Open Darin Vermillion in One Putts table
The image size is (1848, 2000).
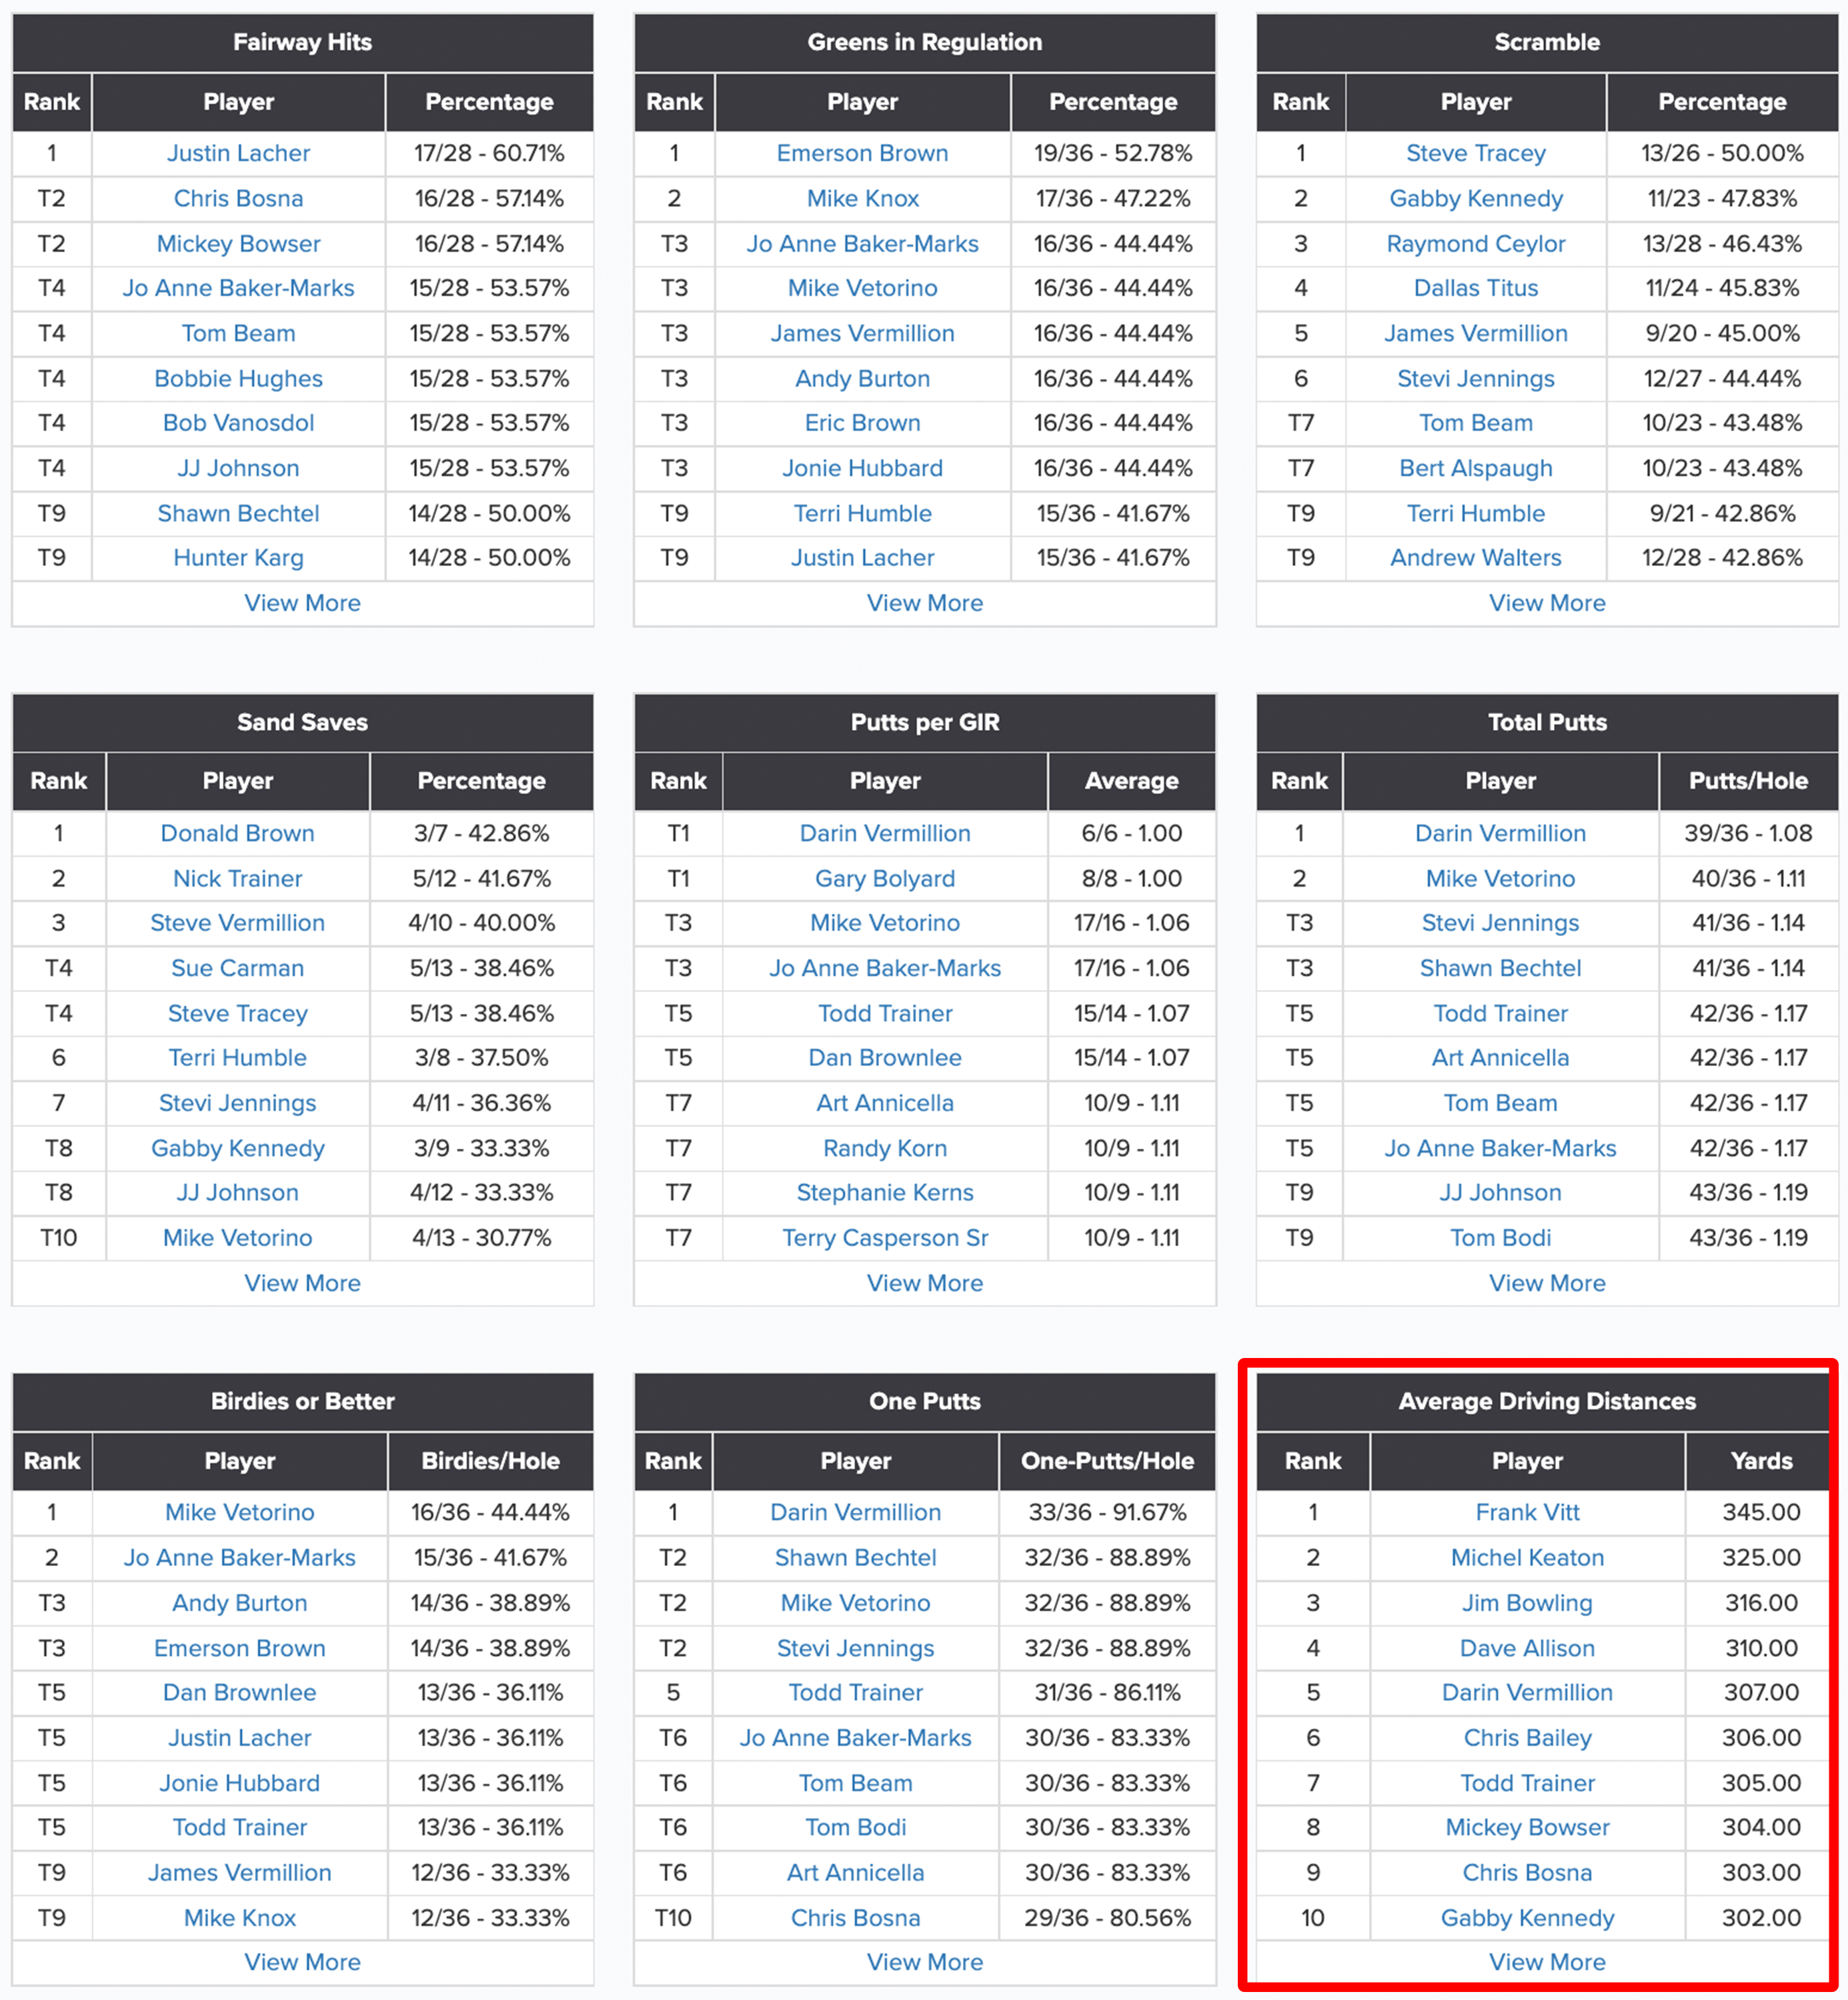855,1511
